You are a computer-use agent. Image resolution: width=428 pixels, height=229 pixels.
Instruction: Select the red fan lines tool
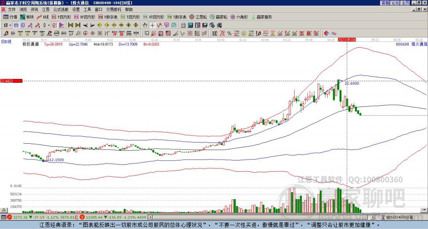click(x=154, y=33)
